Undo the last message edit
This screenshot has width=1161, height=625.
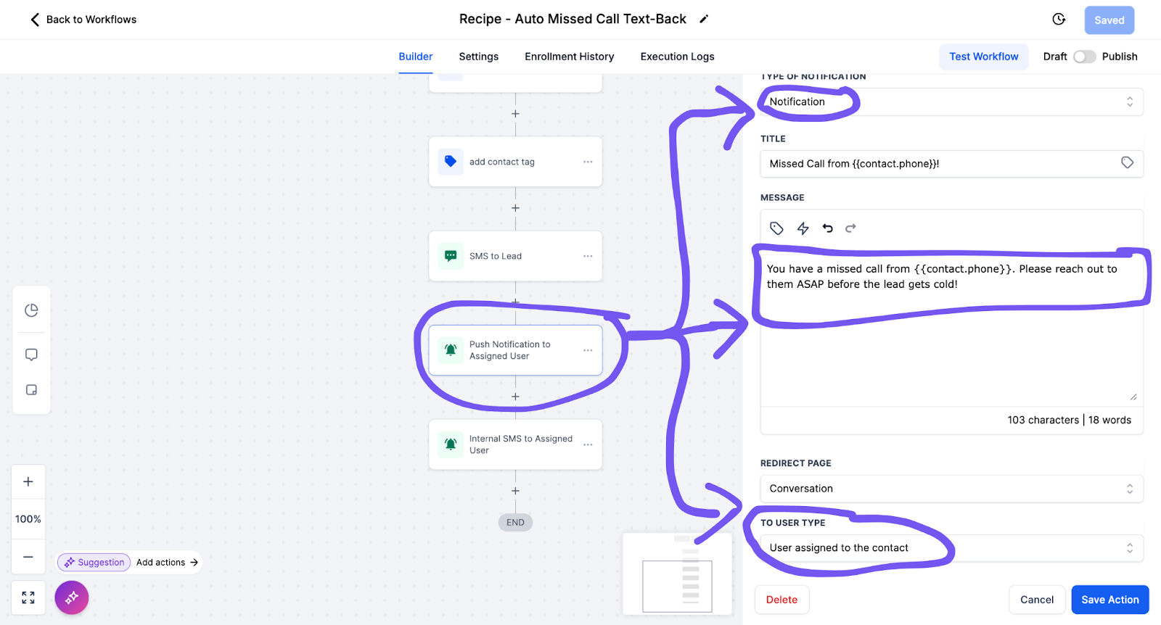(827, 228)
